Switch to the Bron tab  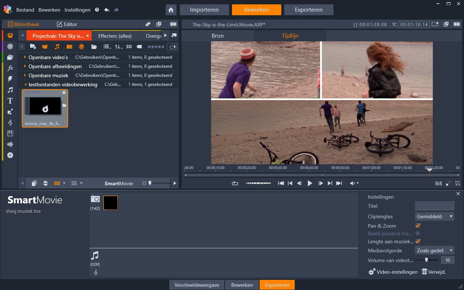[x=217, y=36]
